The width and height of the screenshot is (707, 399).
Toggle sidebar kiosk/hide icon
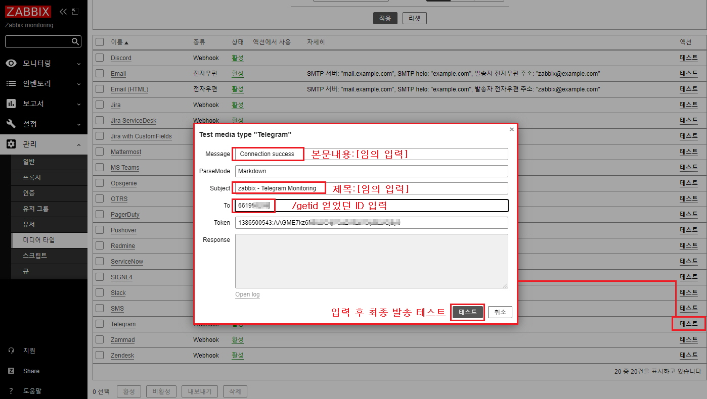(x=75, y=12)
